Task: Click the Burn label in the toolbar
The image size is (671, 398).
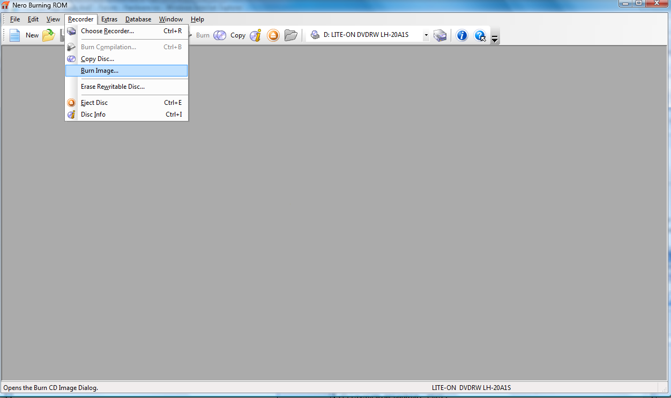Action: 203,35
